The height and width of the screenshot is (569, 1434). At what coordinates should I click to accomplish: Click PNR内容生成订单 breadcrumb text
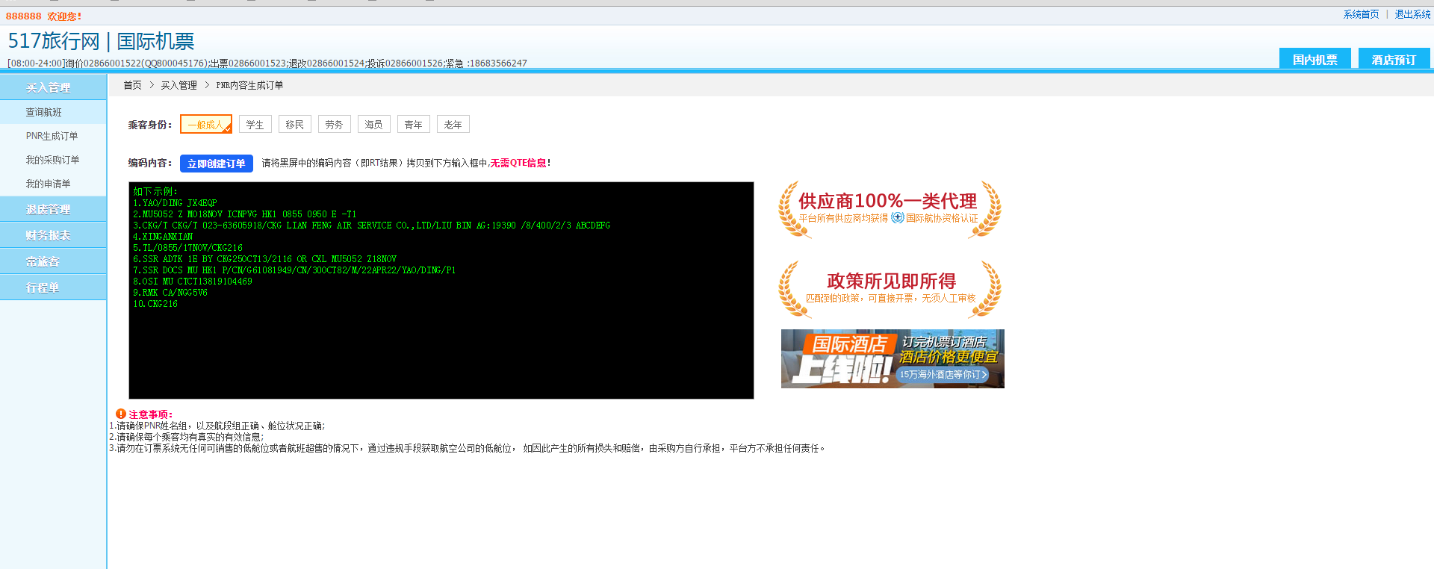249,85
